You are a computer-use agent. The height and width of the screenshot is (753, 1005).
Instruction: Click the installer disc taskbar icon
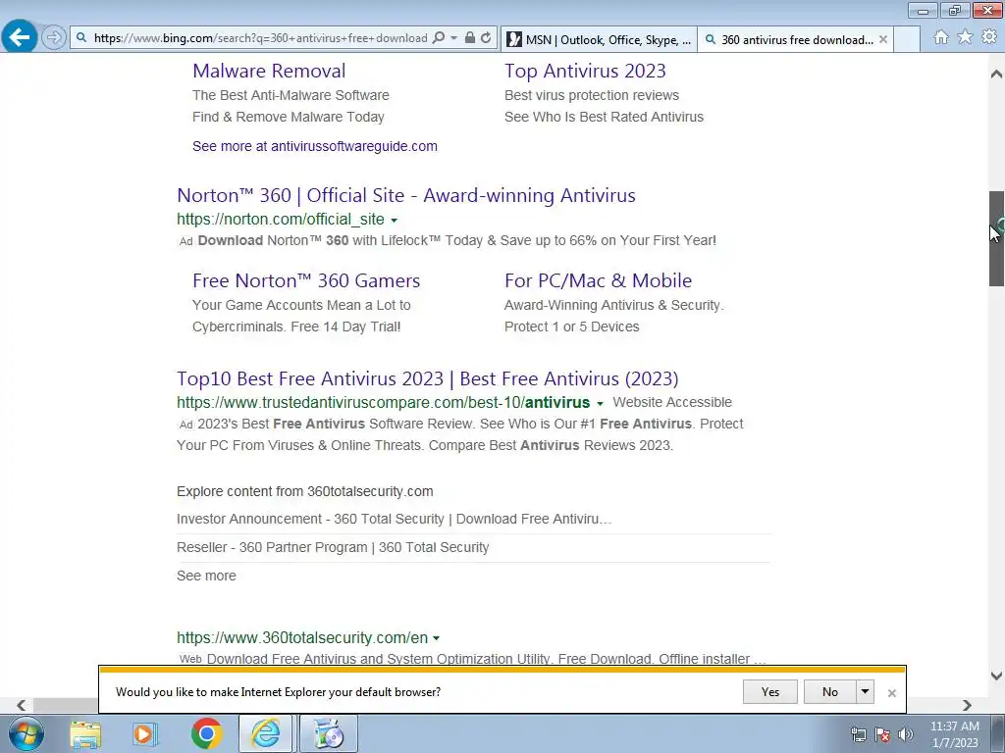[x=328, y=733]
